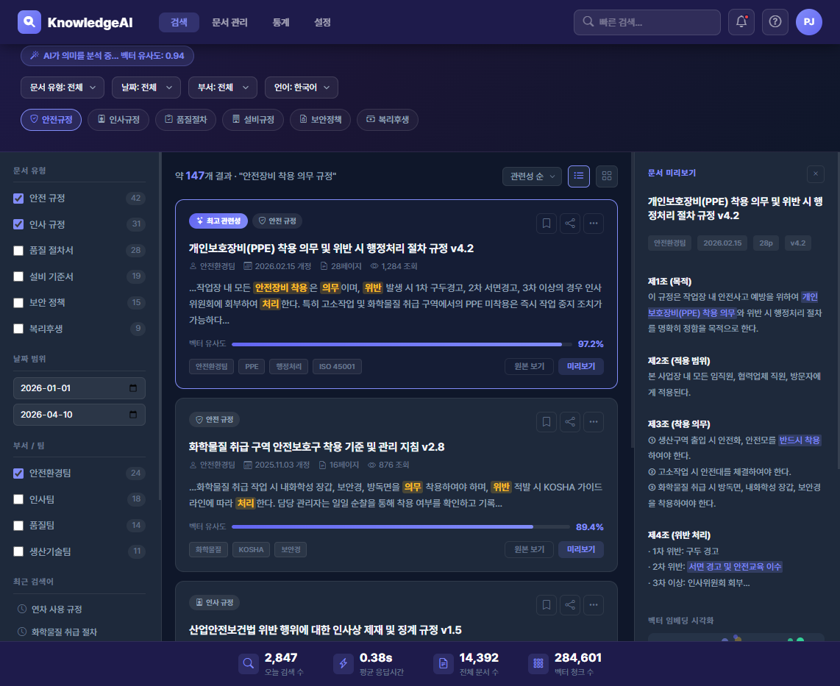Click the 전체 문서 수 document icon
Screen dimensions: 840x686
(443, 663)
